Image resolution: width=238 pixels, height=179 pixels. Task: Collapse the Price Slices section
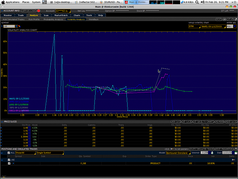[2, 122]
